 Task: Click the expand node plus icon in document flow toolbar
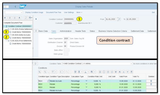tap(10, 18)
